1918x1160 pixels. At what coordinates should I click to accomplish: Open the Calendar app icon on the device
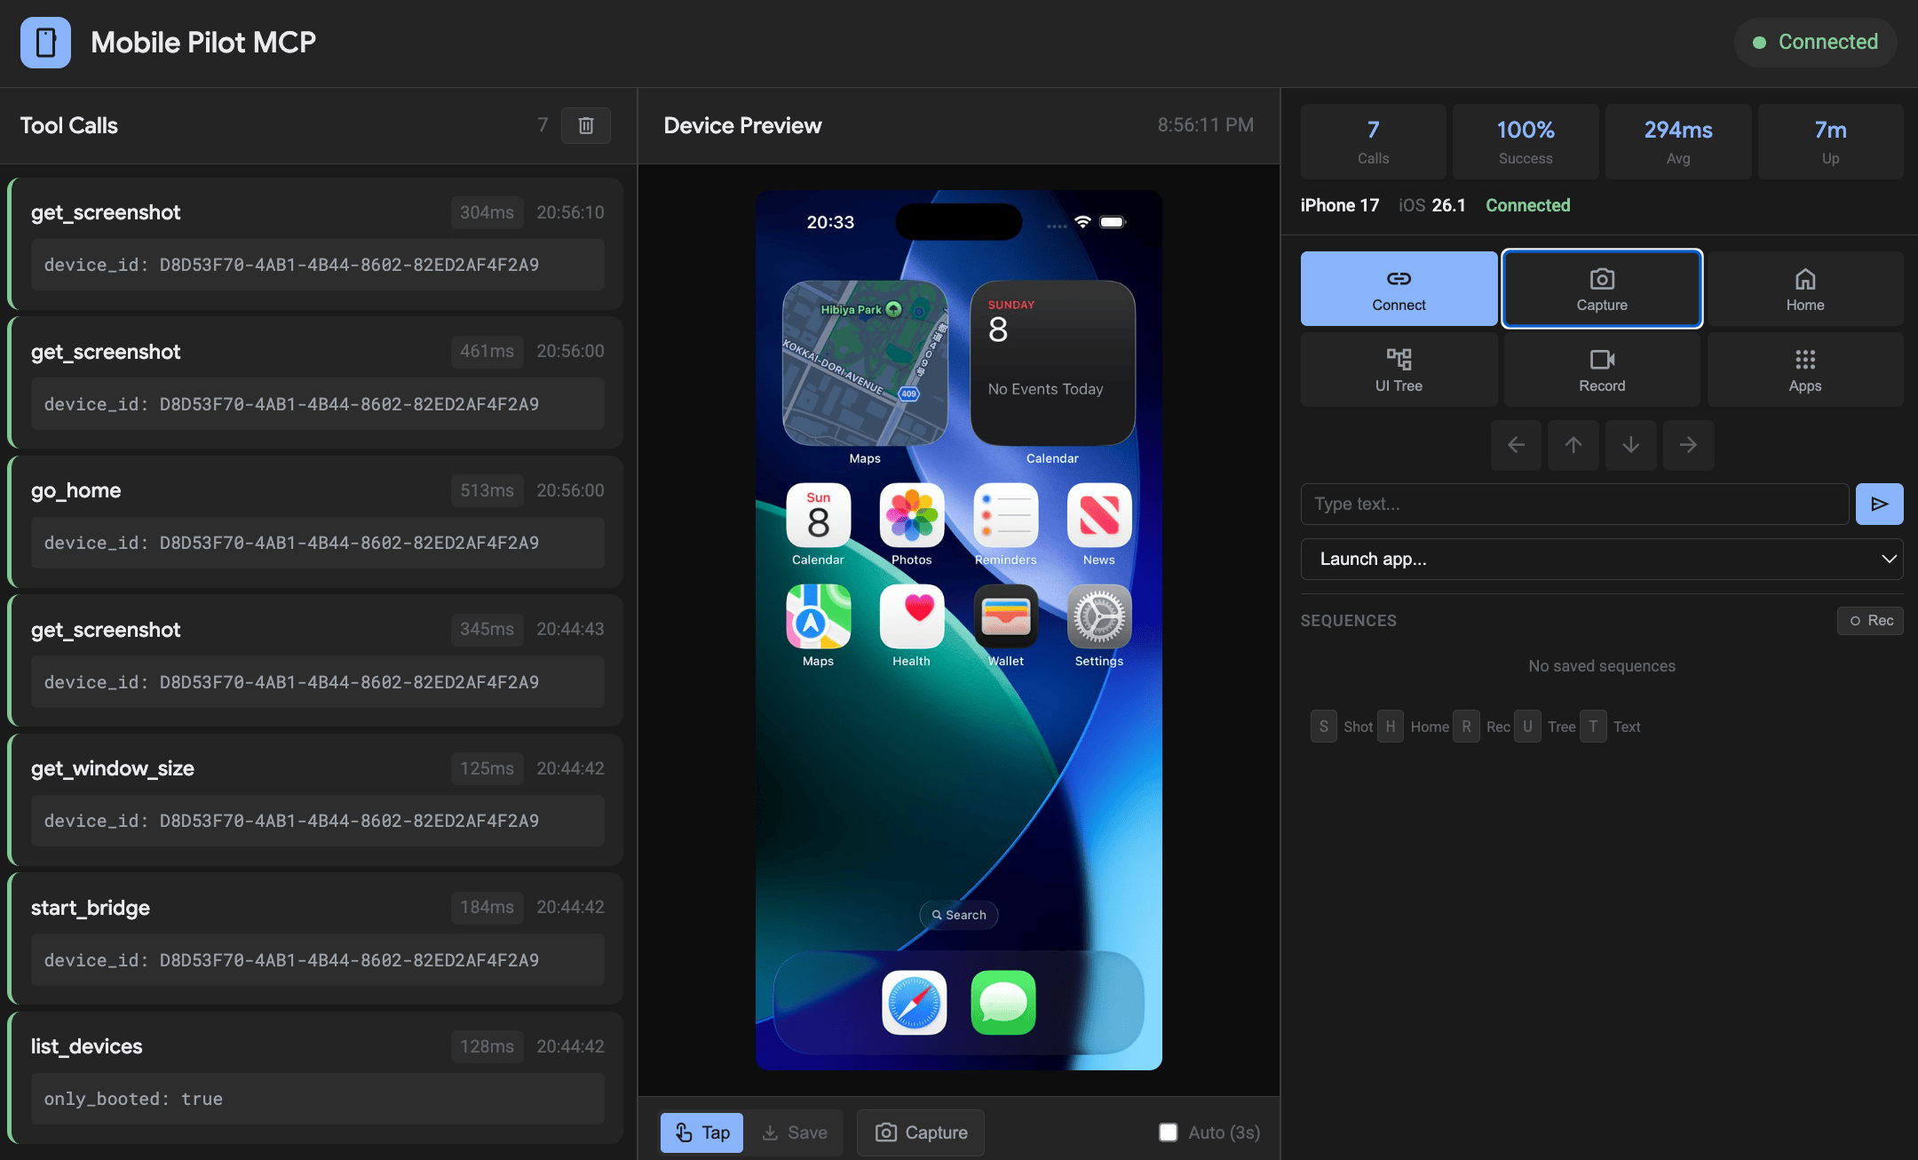[818, 516]
